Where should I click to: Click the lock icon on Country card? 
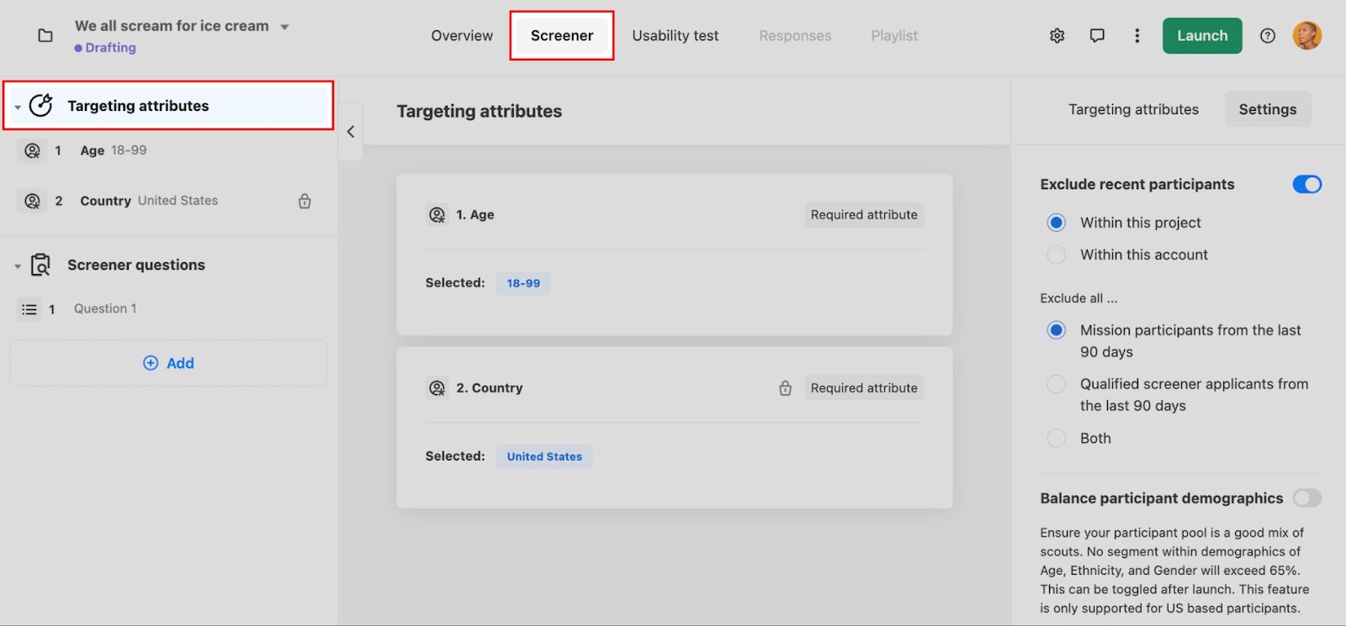[785, 388]
